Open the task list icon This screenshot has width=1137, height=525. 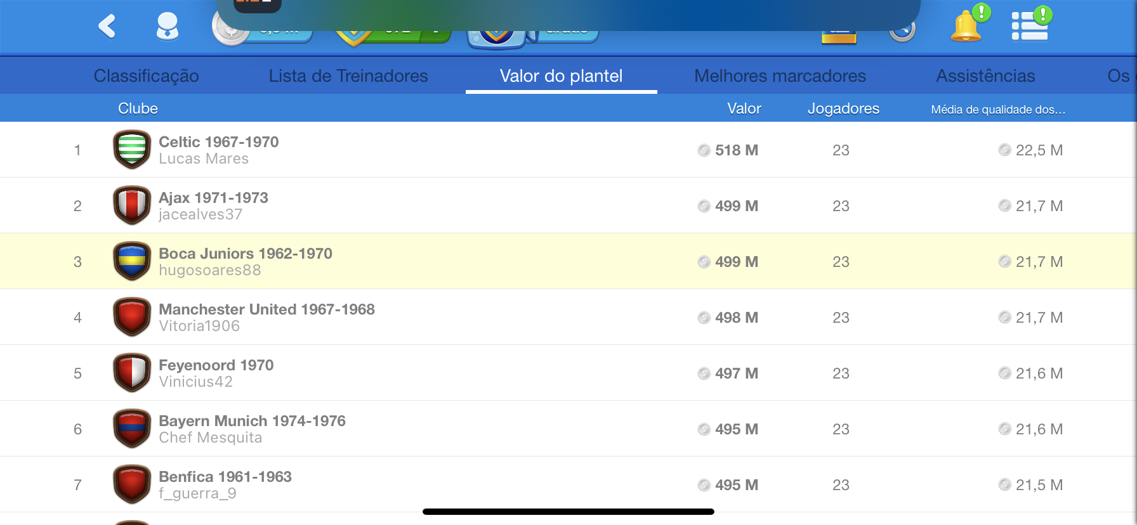coord(1029,27)
